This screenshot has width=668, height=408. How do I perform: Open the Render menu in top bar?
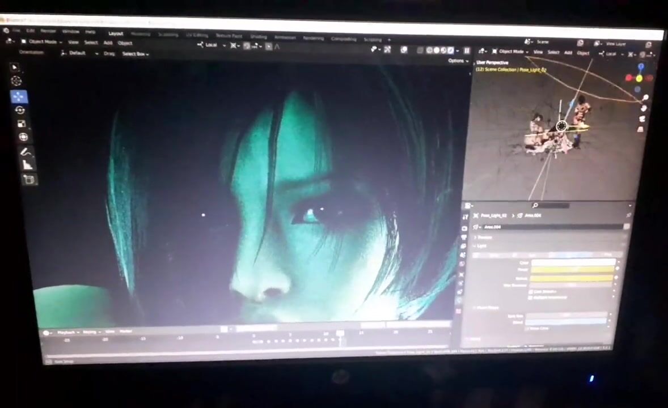(x=48, y=31)
